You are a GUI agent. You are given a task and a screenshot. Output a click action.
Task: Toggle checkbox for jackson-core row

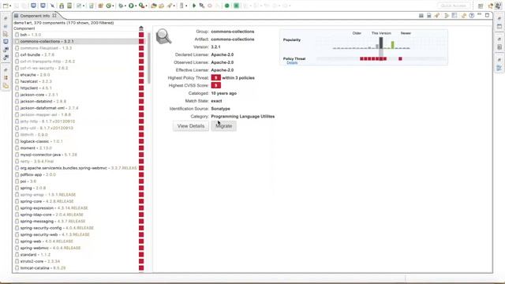[x=17, y=95]
